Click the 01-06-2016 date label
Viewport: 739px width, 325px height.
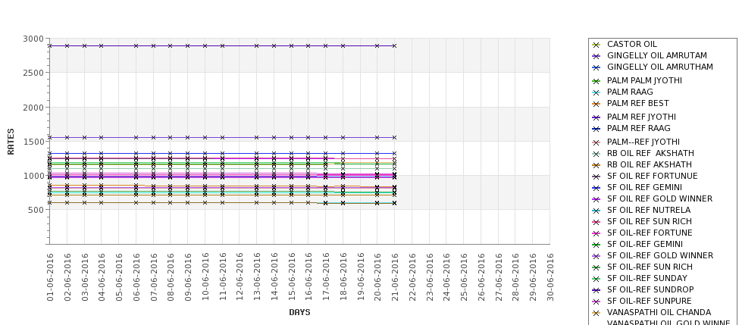[50, 277]
